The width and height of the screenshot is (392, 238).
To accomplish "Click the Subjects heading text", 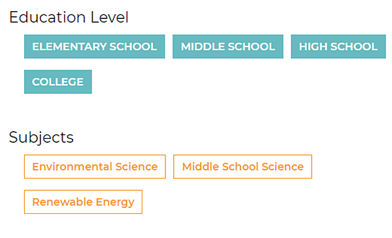I will pos(41,138).
